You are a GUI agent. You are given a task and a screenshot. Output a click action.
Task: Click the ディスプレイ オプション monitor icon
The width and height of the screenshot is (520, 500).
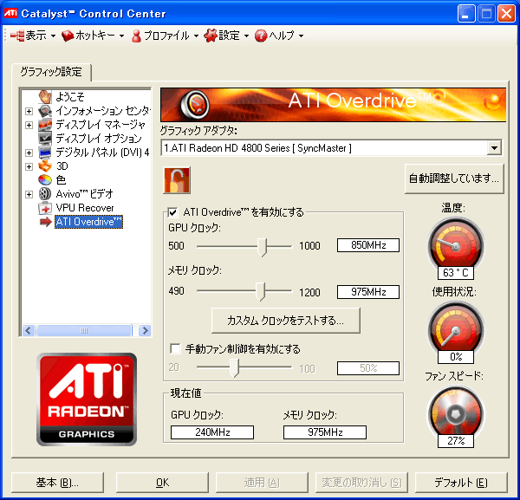pyautogui.click(x=45, y=138)
